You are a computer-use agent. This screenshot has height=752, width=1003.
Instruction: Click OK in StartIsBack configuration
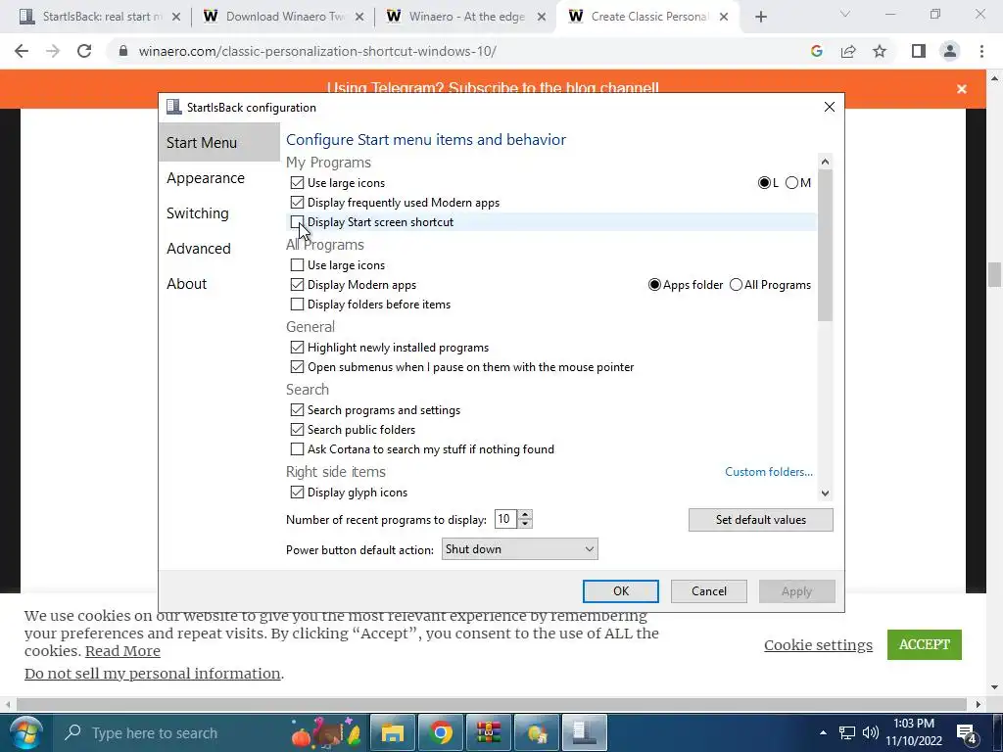620,591
